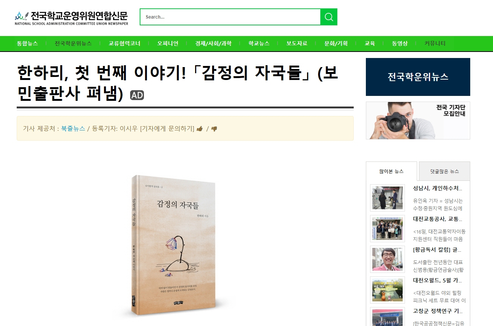This screenshot has height=326, width=493.
Task: Open the 황금독서 칼럼 article link
Action: coord(437,249)
